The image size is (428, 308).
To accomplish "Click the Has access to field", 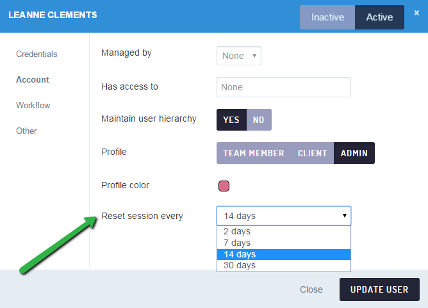I will (x=284, y=87).
